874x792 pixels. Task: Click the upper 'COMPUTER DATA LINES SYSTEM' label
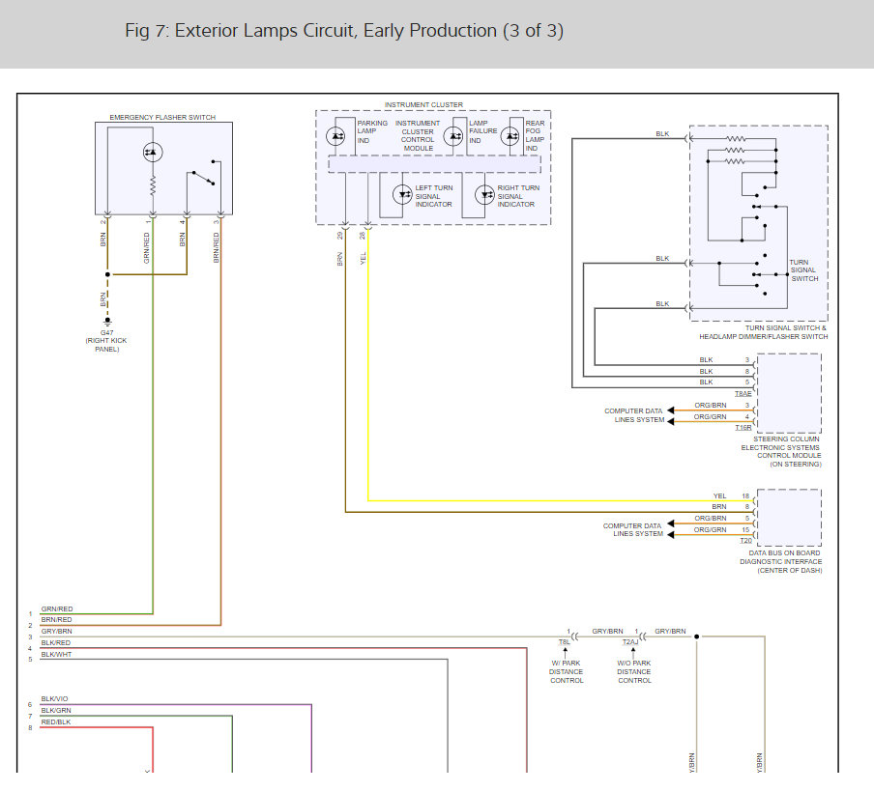pos(634,415)
